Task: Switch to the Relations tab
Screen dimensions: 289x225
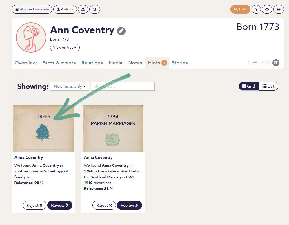Action: [x=92, y=63]
